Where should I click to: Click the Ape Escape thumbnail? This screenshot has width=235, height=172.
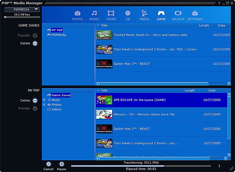104,100
